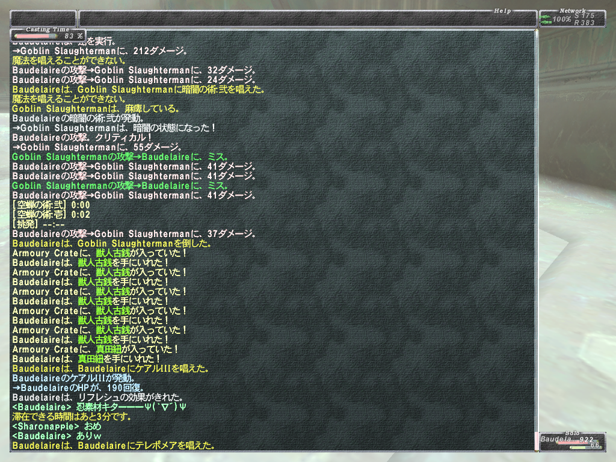Click the テレポメア casting message line
Viewport: 616px width, 462px height.
114,446
